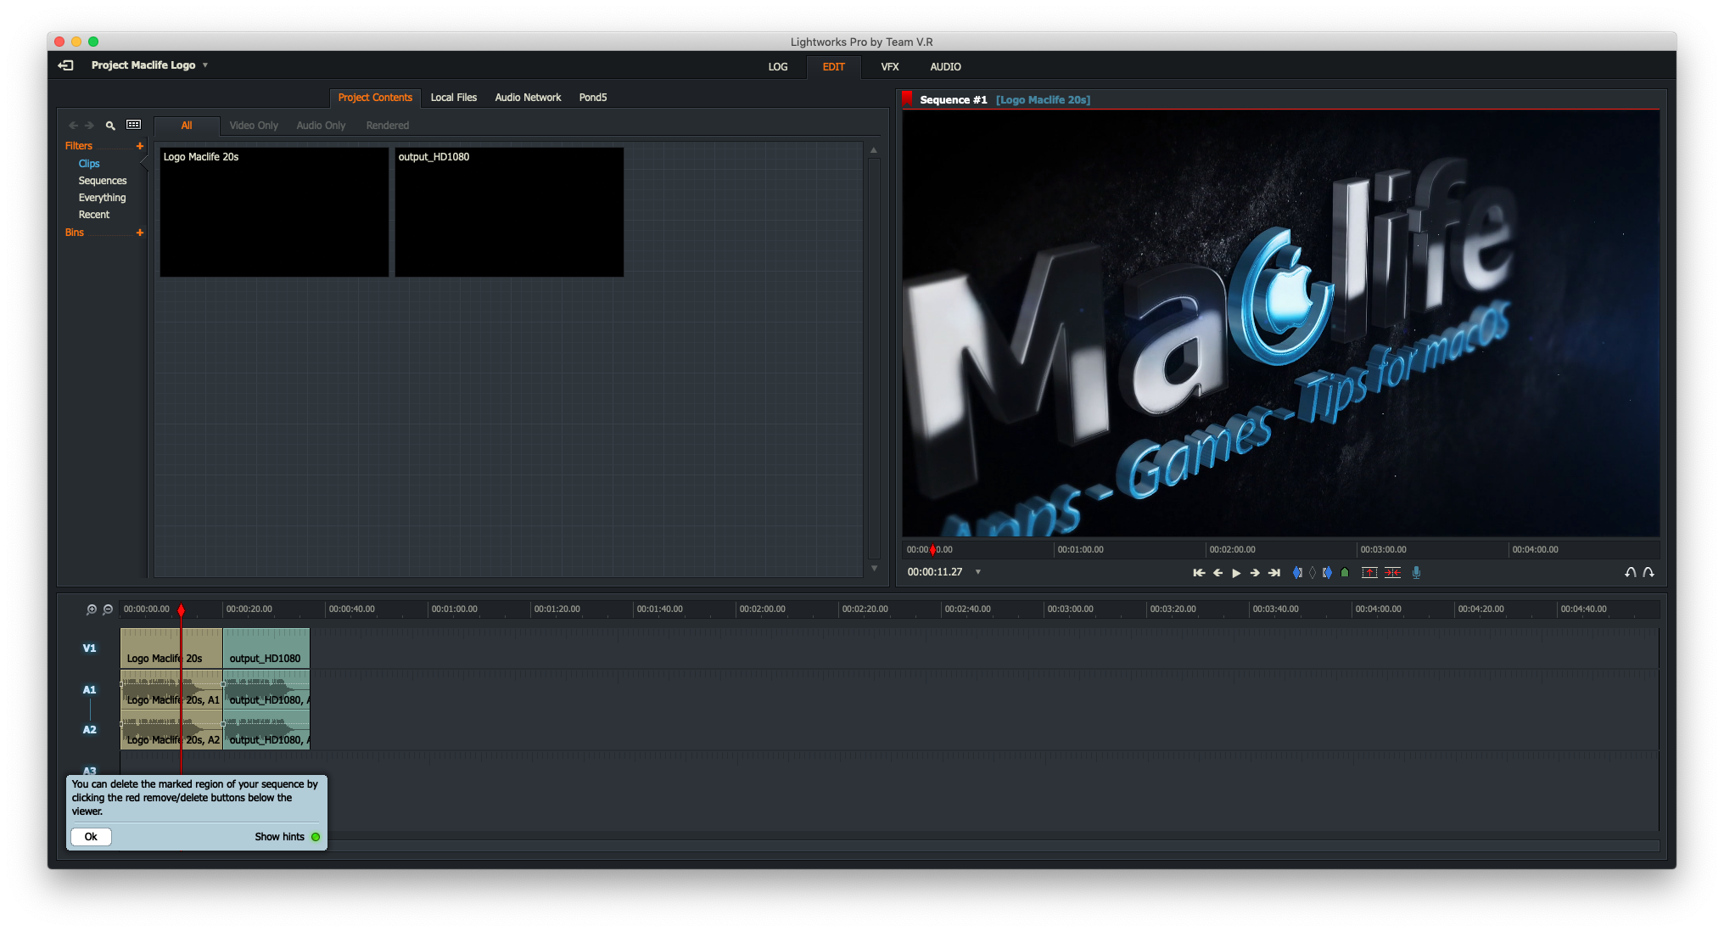Click the timeline zoom-in magnifier icon
1724x932 pixels.
[90, 609]
